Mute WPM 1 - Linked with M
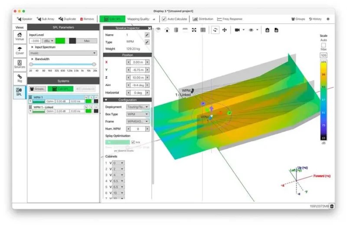Screen dimensions: 347x225 coord(86,107)
